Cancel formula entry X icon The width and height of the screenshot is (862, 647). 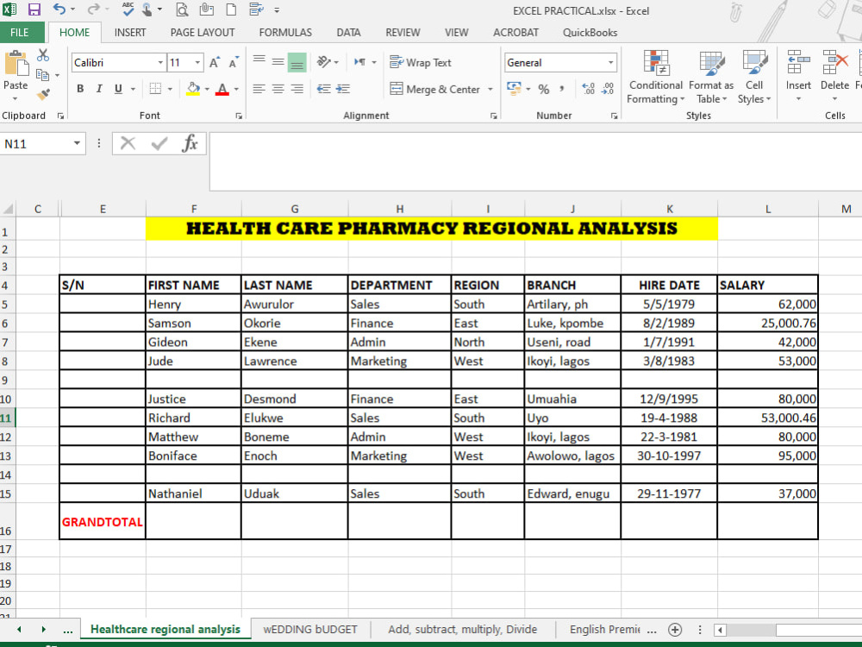coord(128,143)
